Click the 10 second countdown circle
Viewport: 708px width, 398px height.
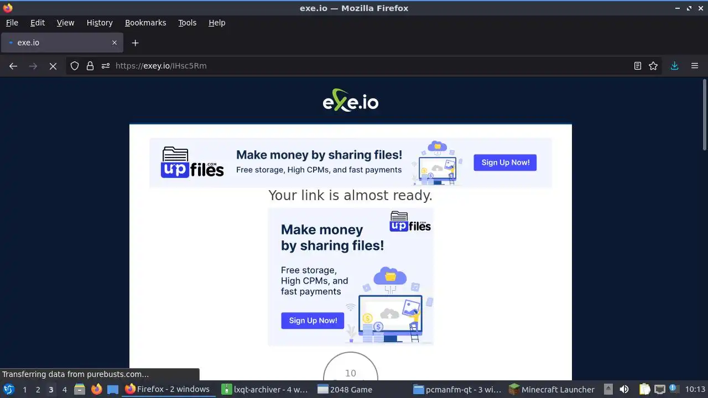[x=351, y=366]
